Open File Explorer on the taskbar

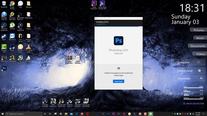point(66,114)
